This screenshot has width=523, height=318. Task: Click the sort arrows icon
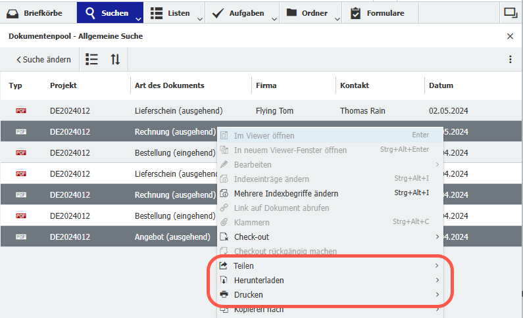point(115,60)
